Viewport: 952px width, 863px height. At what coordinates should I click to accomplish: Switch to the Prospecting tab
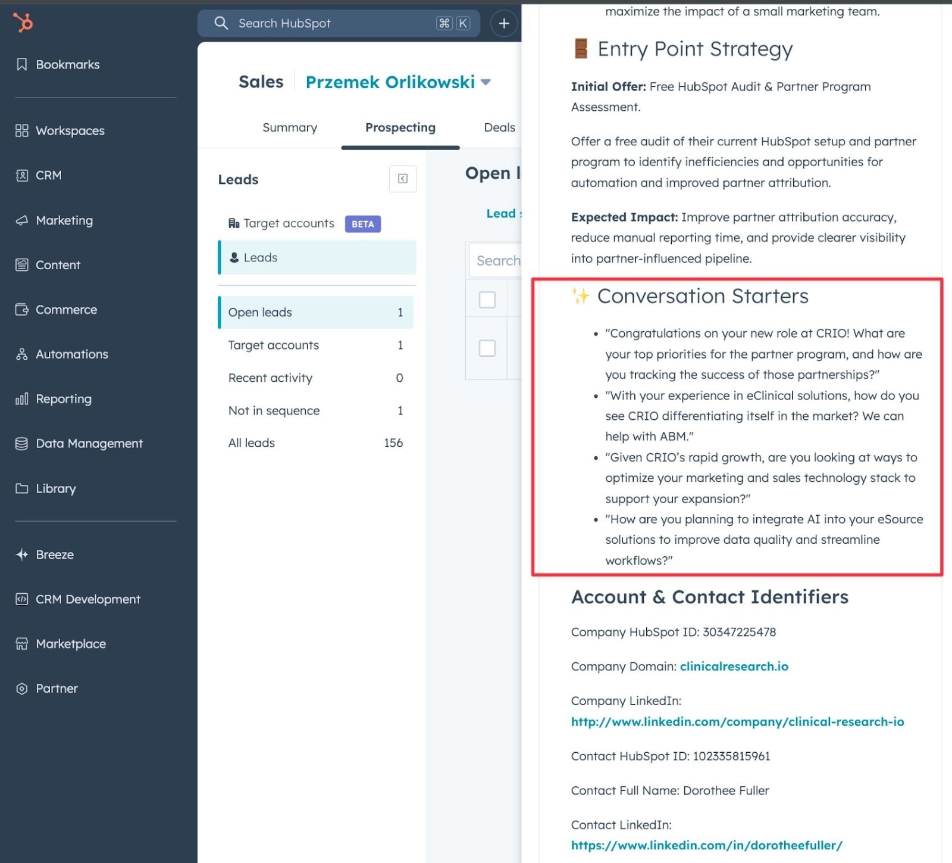coord(400,127)
